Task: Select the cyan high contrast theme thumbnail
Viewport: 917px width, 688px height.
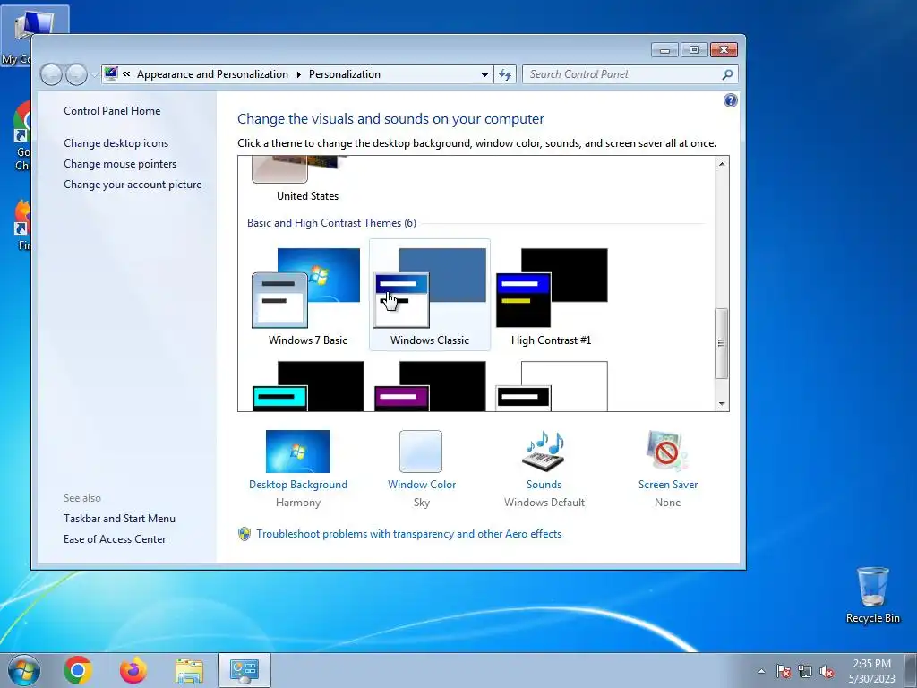Action: (x=308, y=386)
